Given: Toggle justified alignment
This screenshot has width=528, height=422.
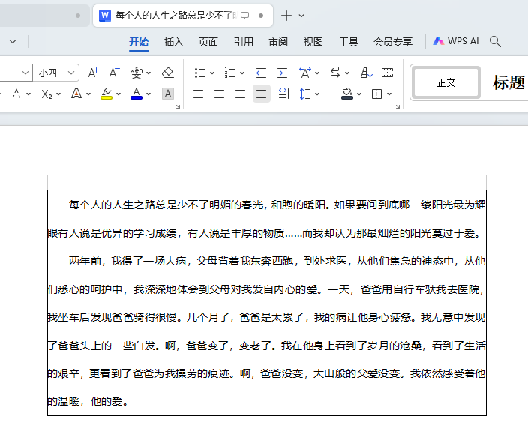Looking at the screenshot, I should (x=262, y=94).
